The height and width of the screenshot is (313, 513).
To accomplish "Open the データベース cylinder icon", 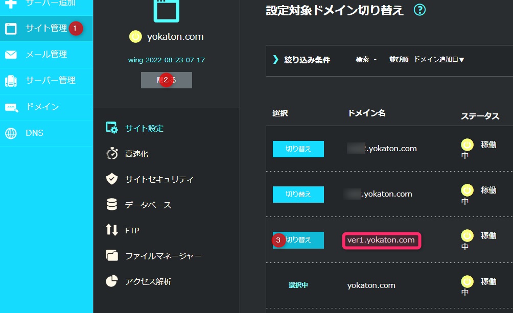I will click(x=111, y=205).
